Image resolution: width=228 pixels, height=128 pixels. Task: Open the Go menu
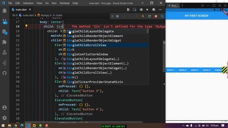click(47, 3)
